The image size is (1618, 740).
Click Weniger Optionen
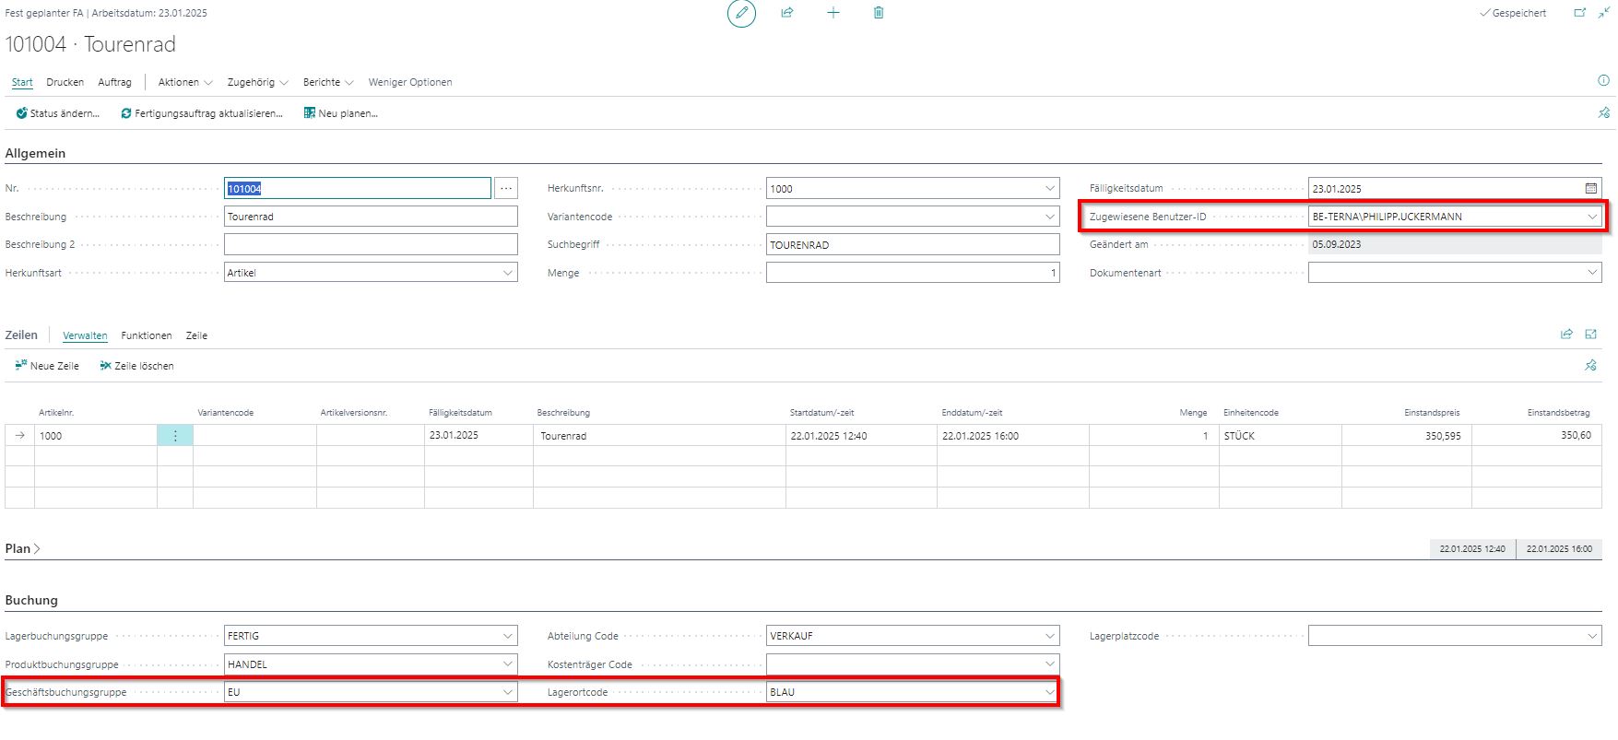(410, 82)
